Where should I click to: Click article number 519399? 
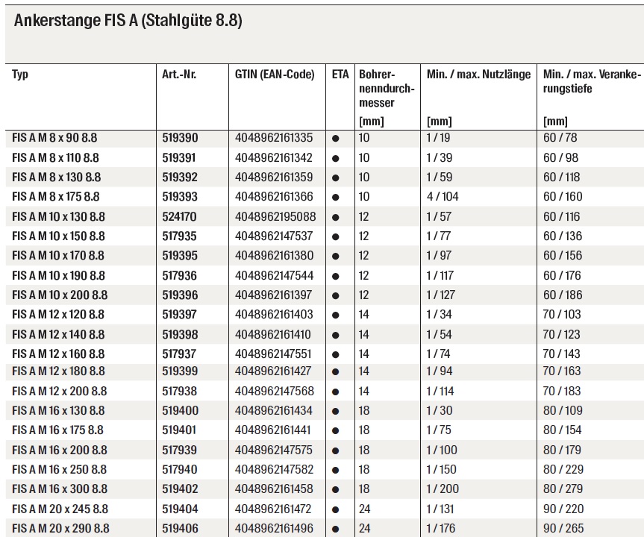(180, 371)
